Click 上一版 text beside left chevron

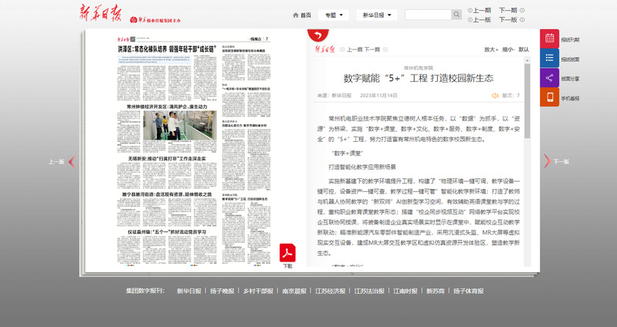click(x=56, y=161)
